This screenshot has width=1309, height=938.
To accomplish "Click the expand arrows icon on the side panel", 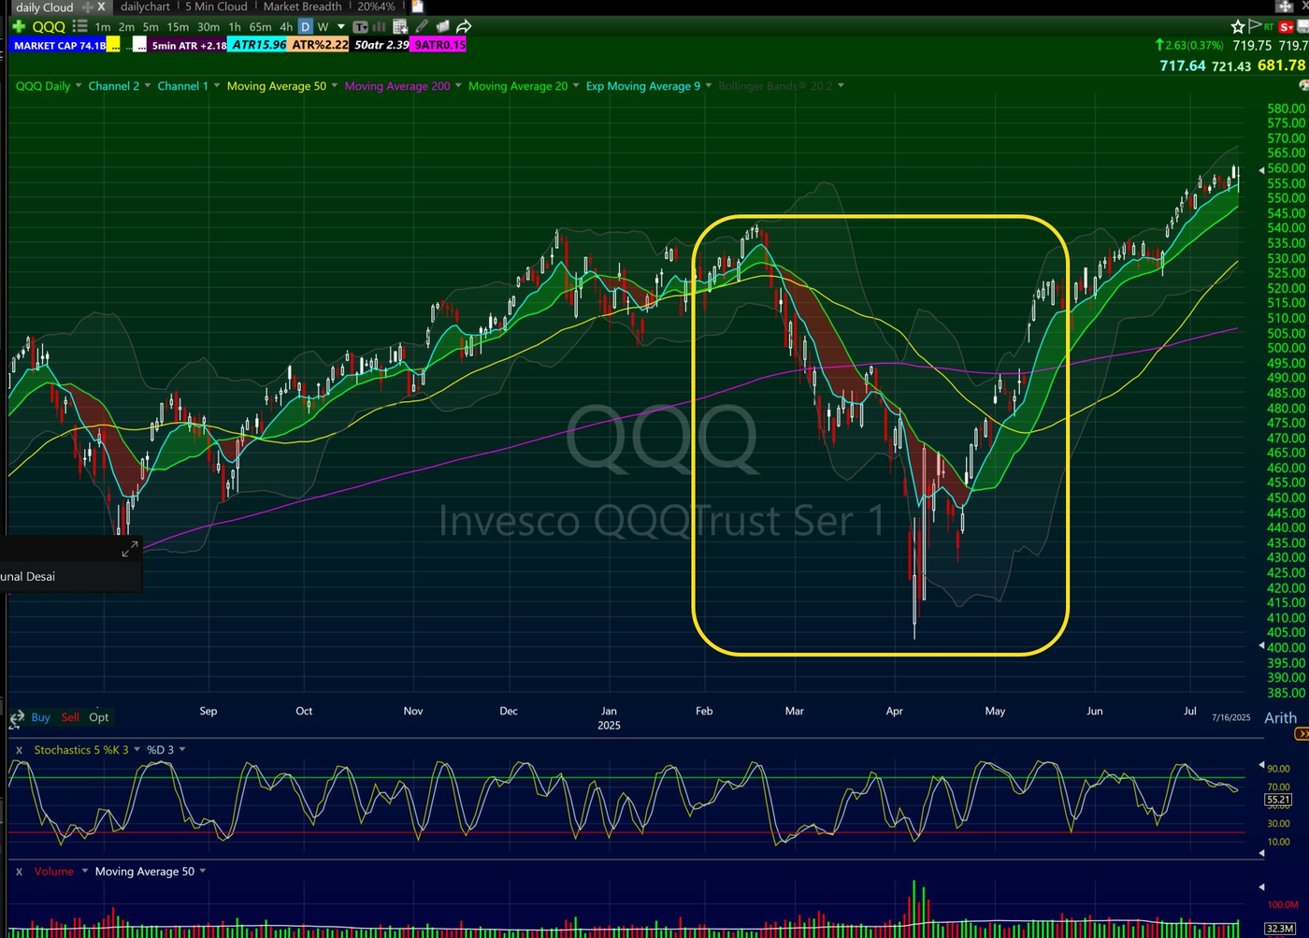I will 130,549.
